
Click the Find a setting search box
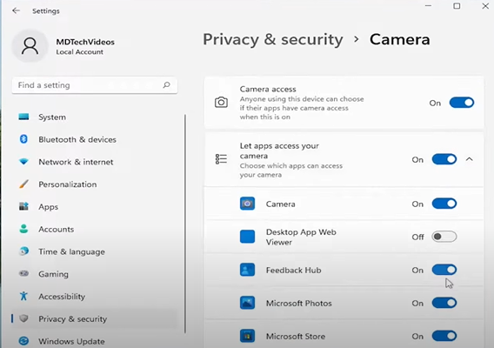(95, 85)
